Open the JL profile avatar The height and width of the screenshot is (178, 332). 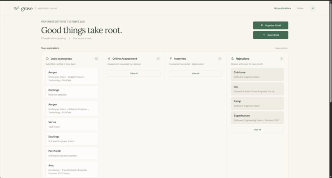[313, 8]
